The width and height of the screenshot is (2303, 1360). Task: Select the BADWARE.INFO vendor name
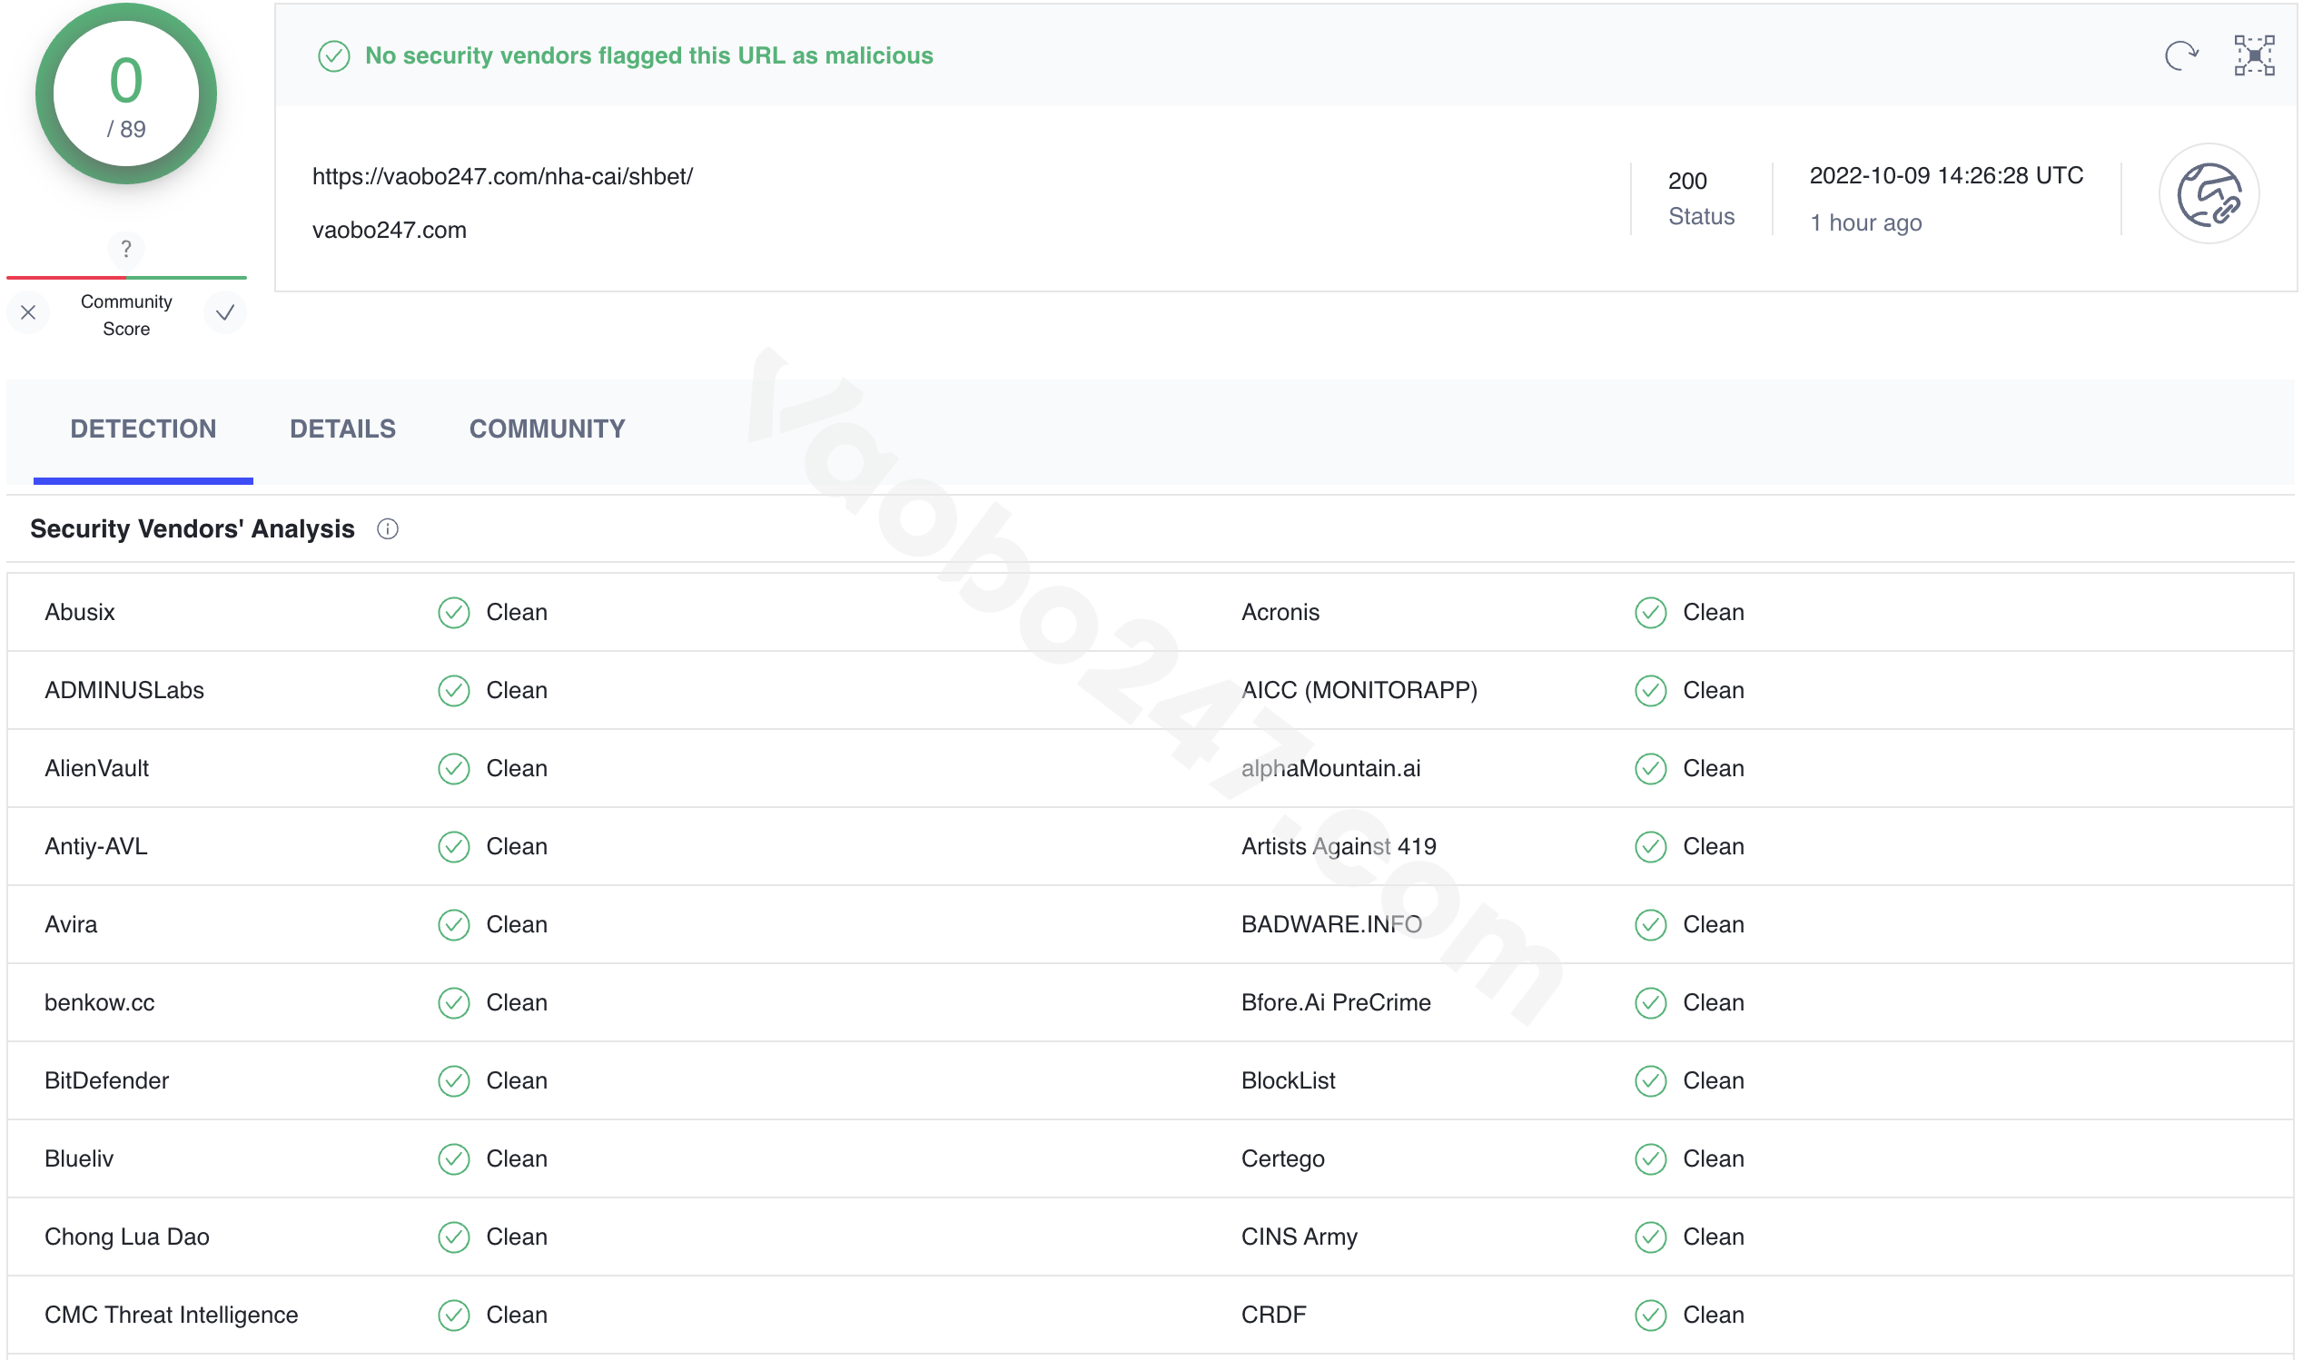[x=1331, y=925]
